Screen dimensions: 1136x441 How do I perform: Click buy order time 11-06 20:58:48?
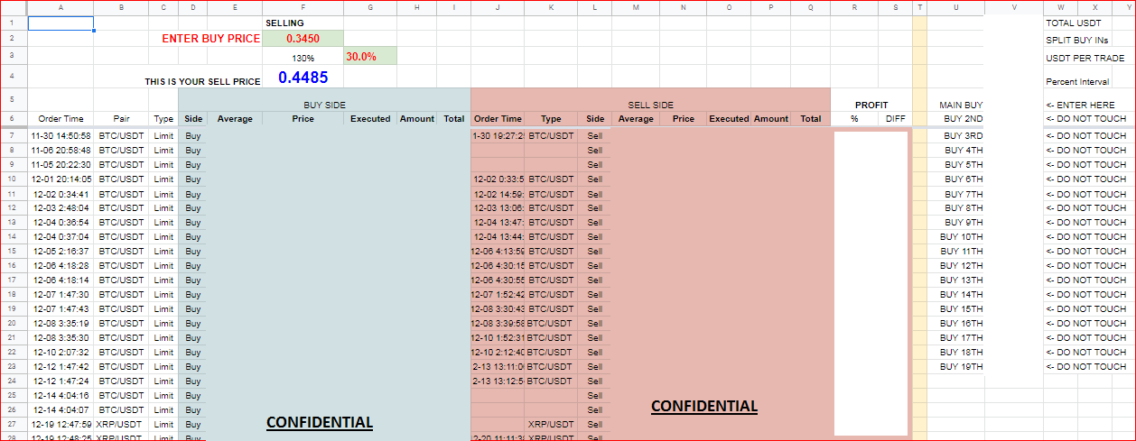61,150
